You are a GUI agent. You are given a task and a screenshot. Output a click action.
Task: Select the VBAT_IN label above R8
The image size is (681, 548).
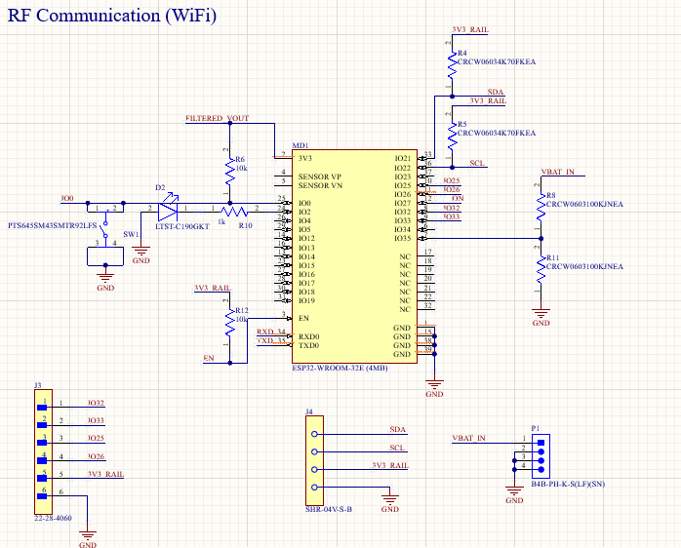click(x=558, y=172)
